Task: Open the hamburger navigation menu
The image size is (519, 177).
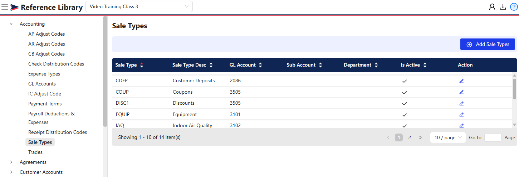Action: pos(5,7)
